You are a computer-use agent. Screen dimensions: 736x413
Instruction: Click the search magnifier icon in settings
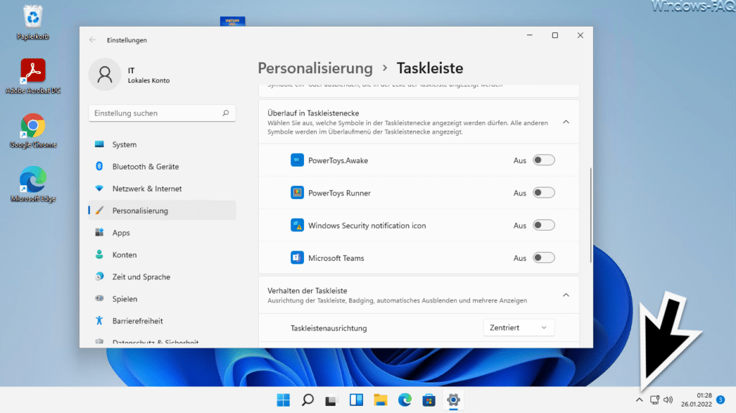[226, 113]
